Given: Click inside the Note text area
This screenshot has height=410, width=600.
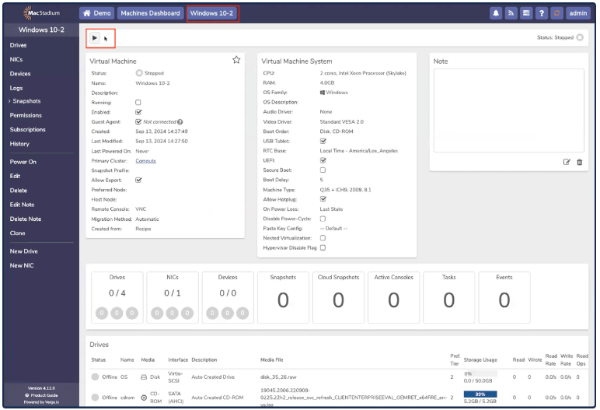Looking at the screenshot, I should coord(508,110).
